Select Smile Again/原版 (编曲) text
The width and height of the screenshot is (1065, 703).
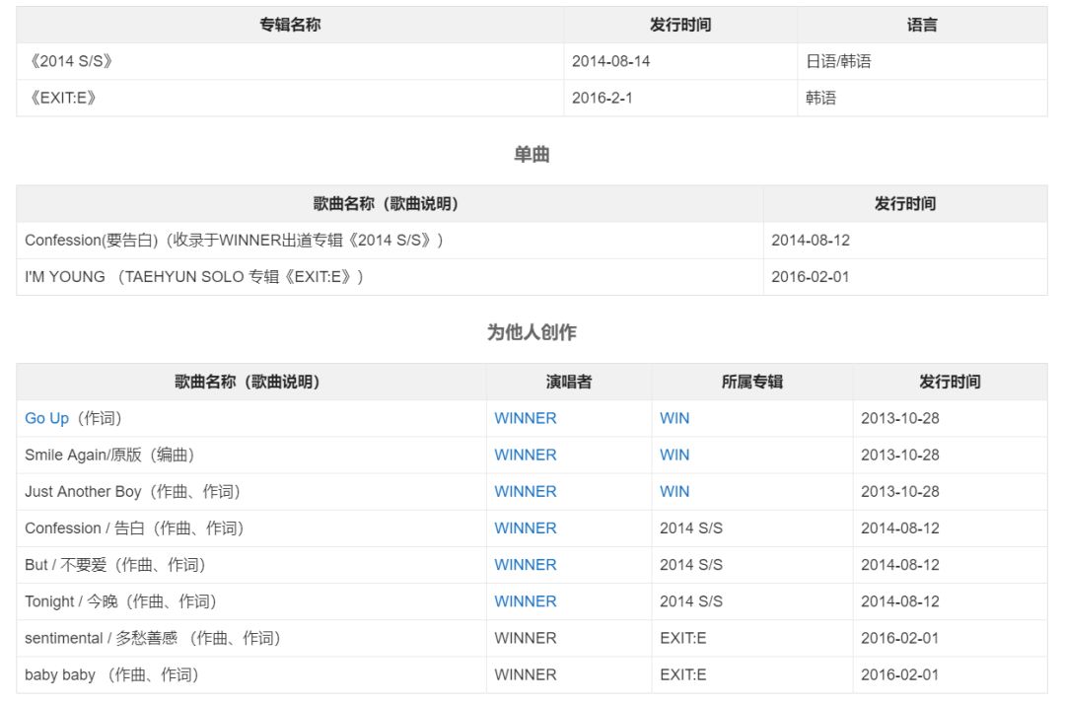[110, 456]
